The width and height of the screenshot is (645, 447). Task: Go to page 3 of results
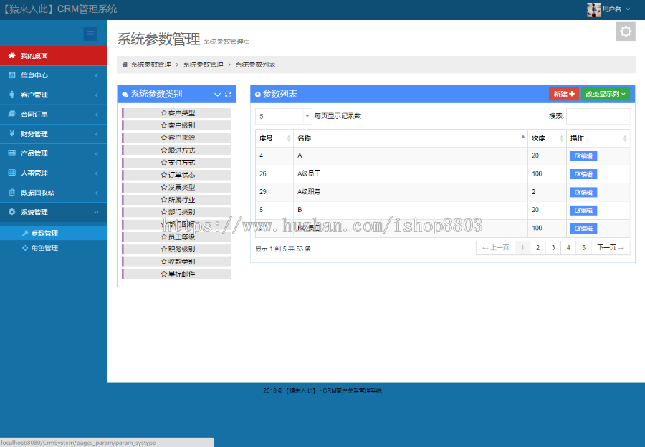click(x=553, y=248)
